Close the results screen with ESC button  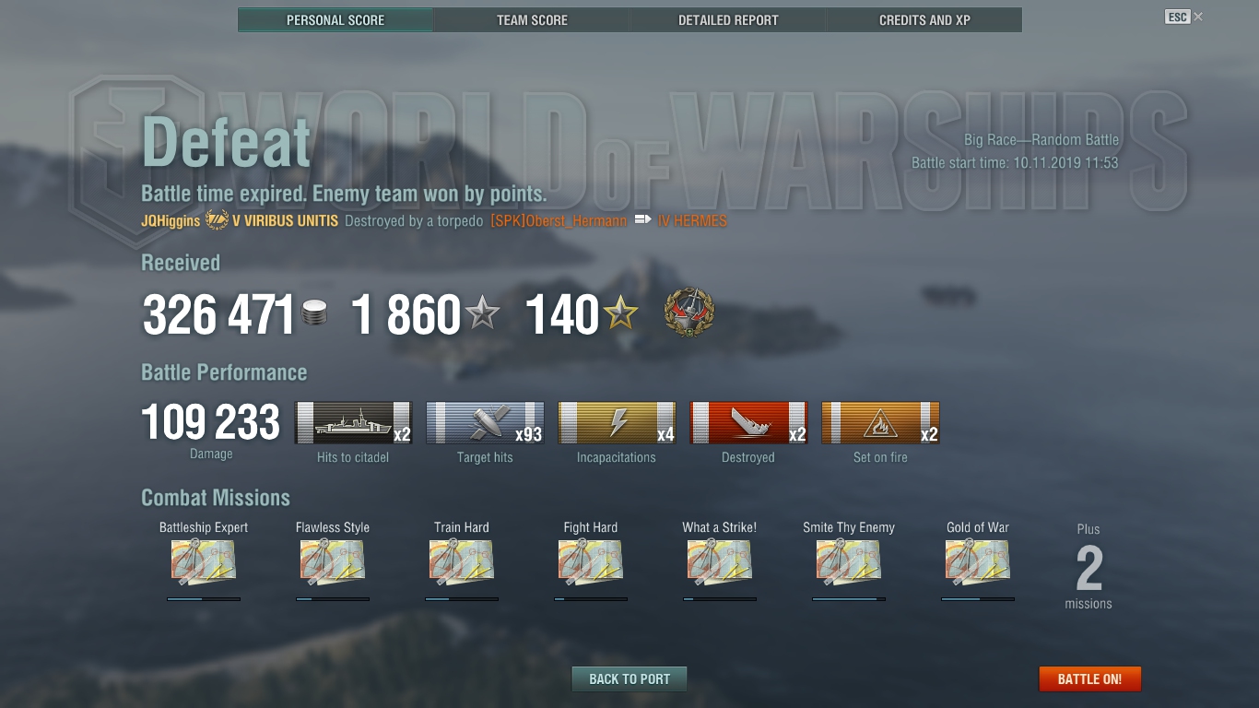pos(1184,18)
